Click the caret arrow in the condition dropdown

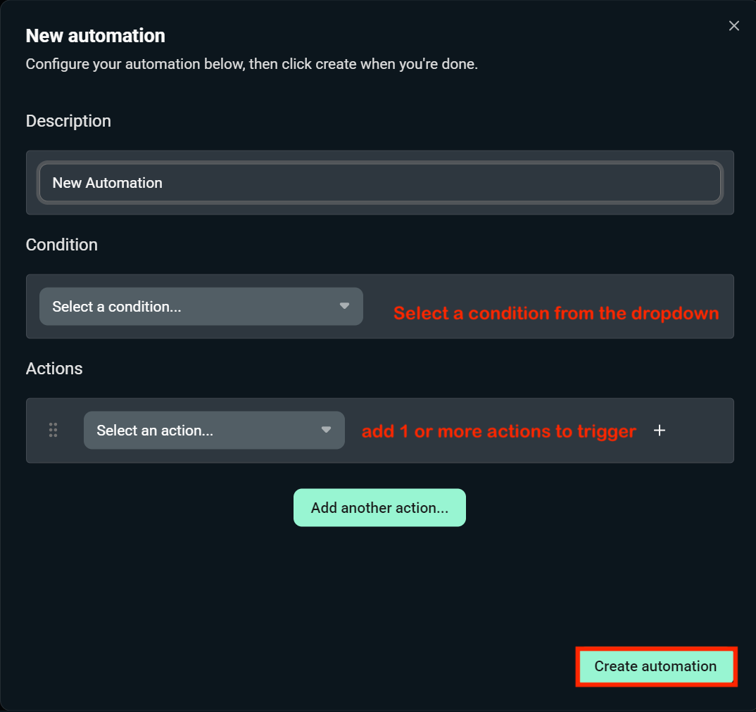click(x=344, y=306)
